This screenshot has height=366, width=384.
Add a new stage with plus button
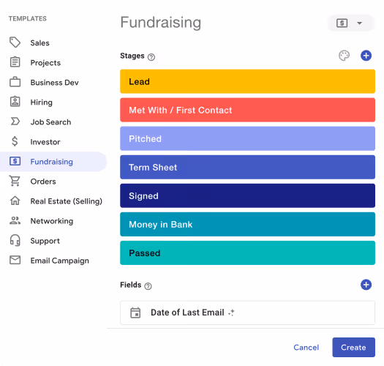[x=366, y=56]
